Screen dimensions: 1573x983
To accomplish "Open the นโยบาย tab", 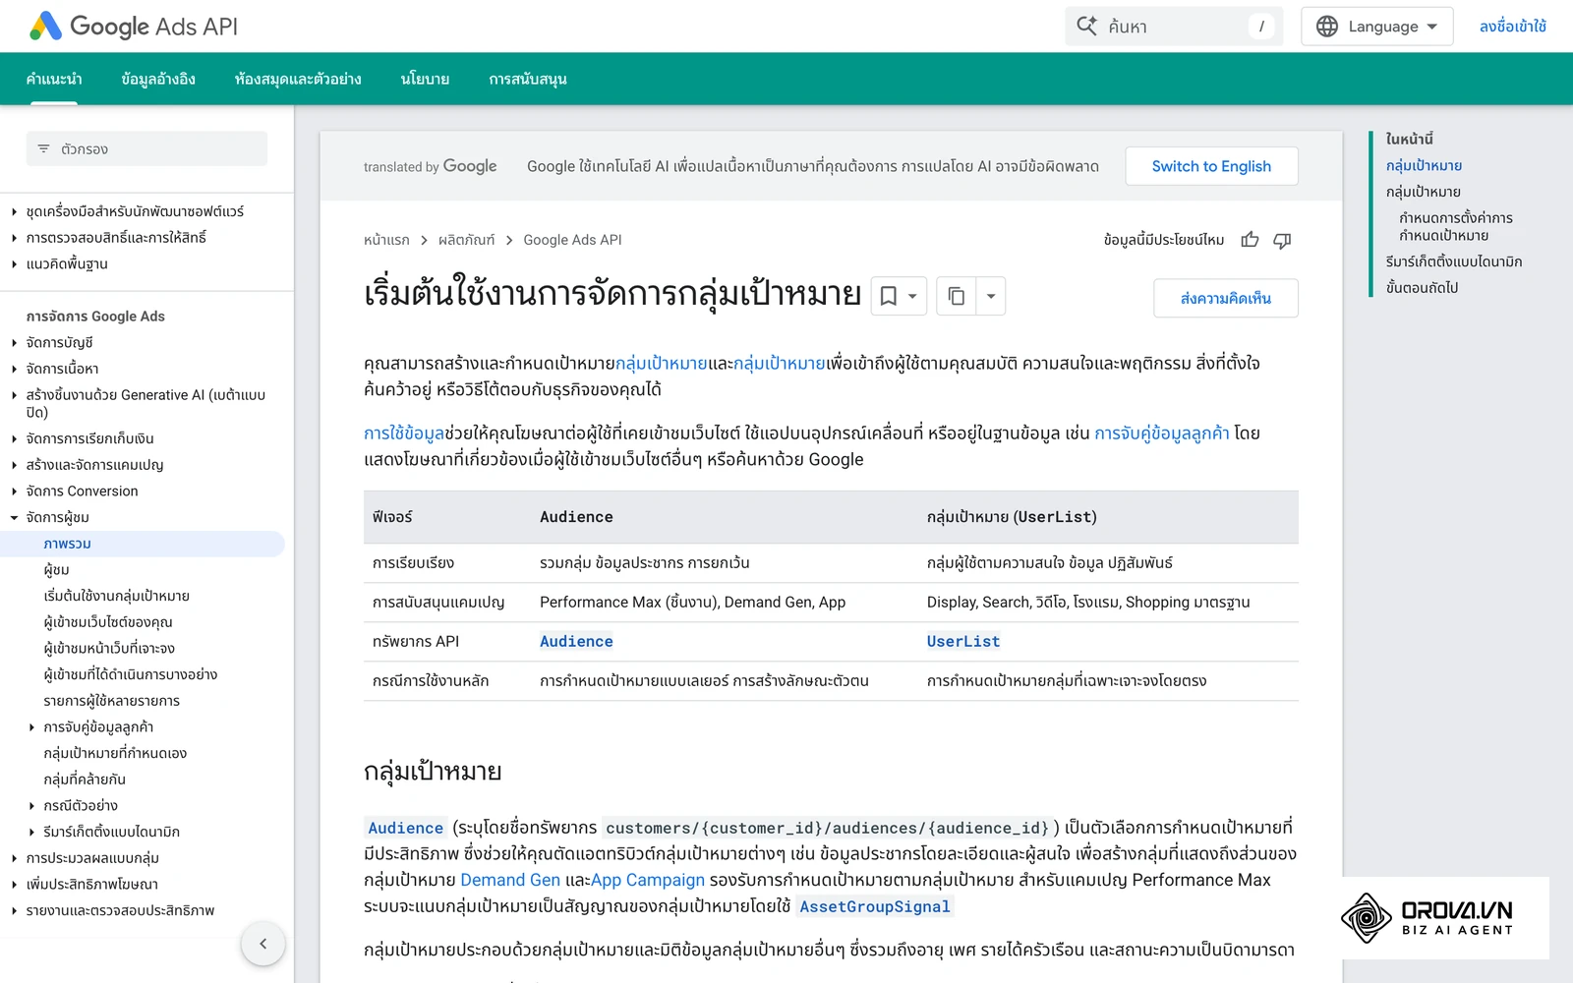I will point(425,79).
